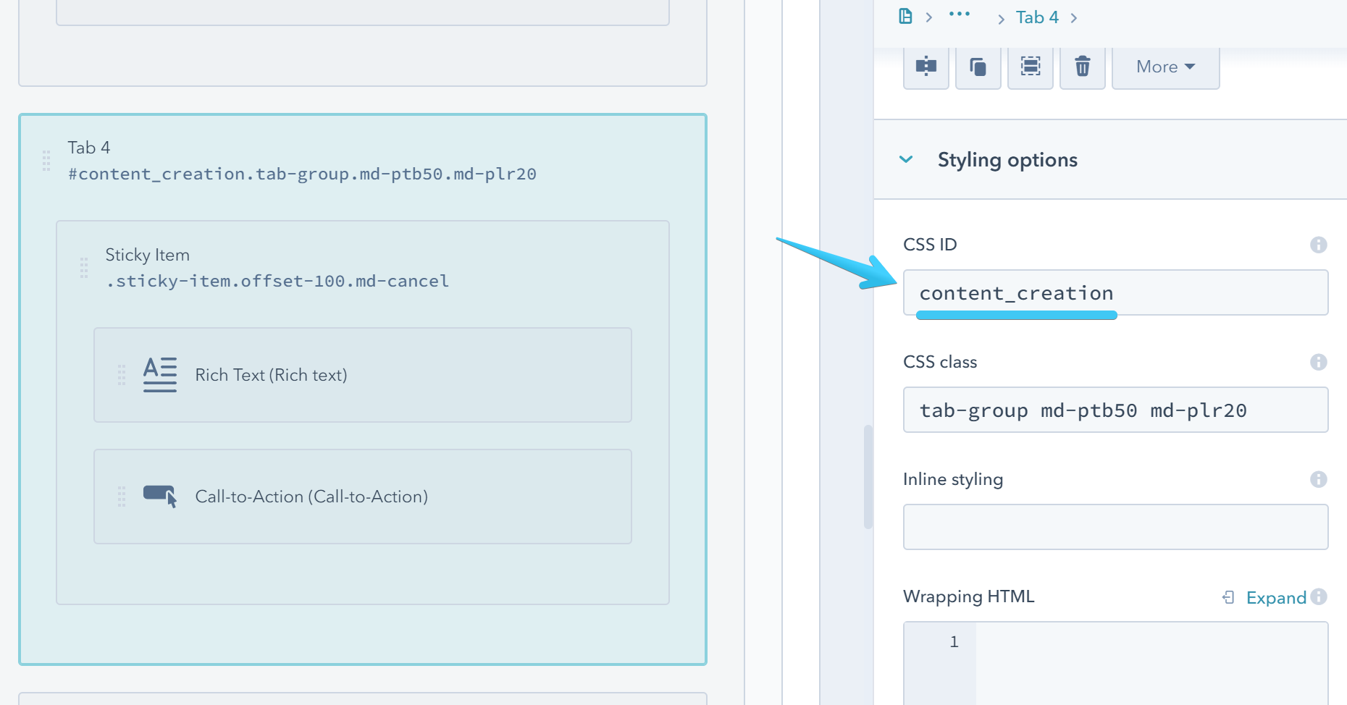Click the clone/duplicate module icon
Screen dimensions: 1347x705
978,67
